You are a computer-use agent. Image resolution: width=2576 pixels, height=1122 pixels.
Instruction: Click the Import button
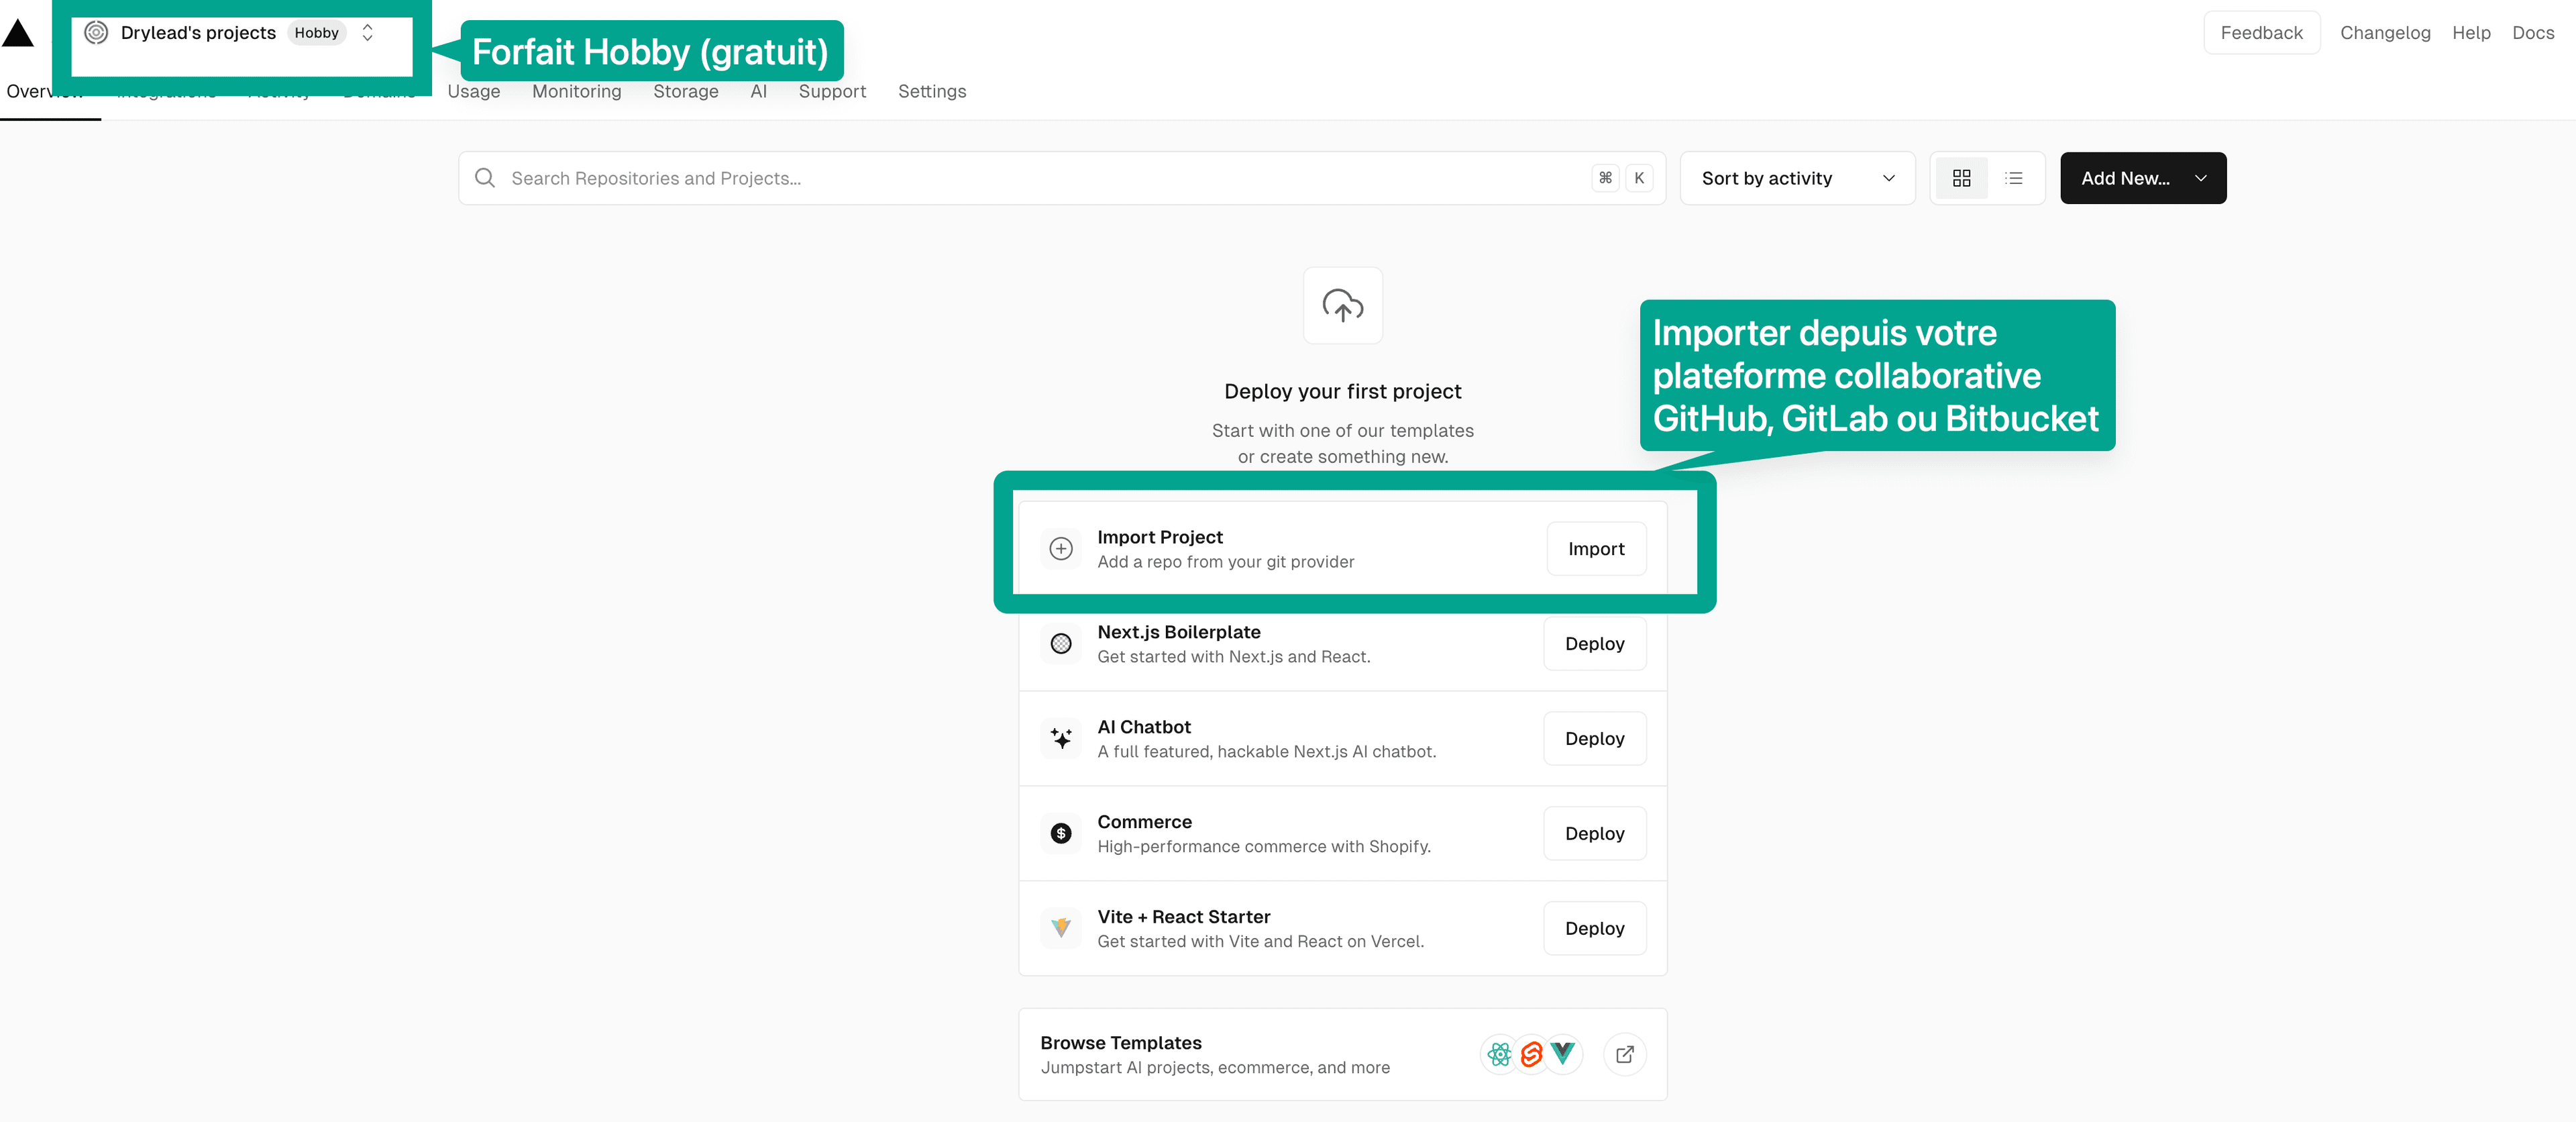(x=1596, y=549)
